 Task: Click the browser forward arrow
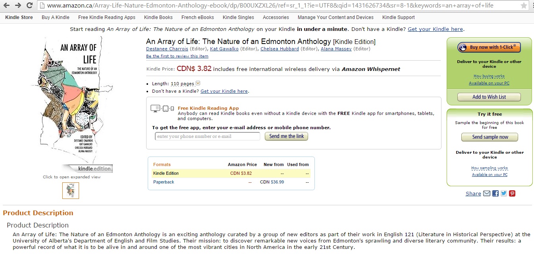coord(18,6)
